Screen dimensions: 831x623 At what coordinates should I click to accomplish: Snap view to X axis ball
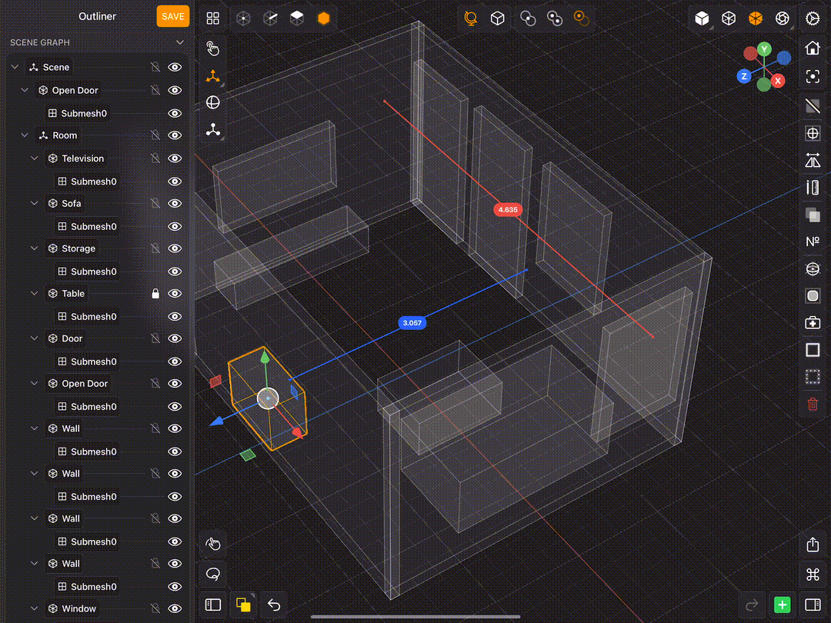click(x=777, y=81)
